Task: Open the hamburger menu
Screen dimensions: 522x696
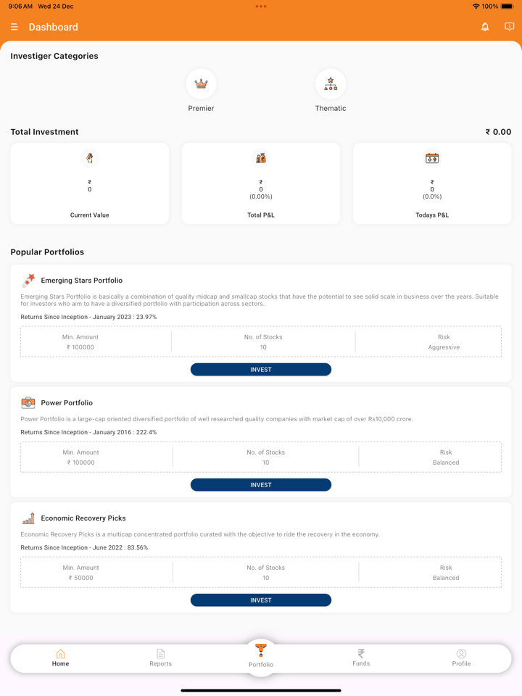Action: 14,28
